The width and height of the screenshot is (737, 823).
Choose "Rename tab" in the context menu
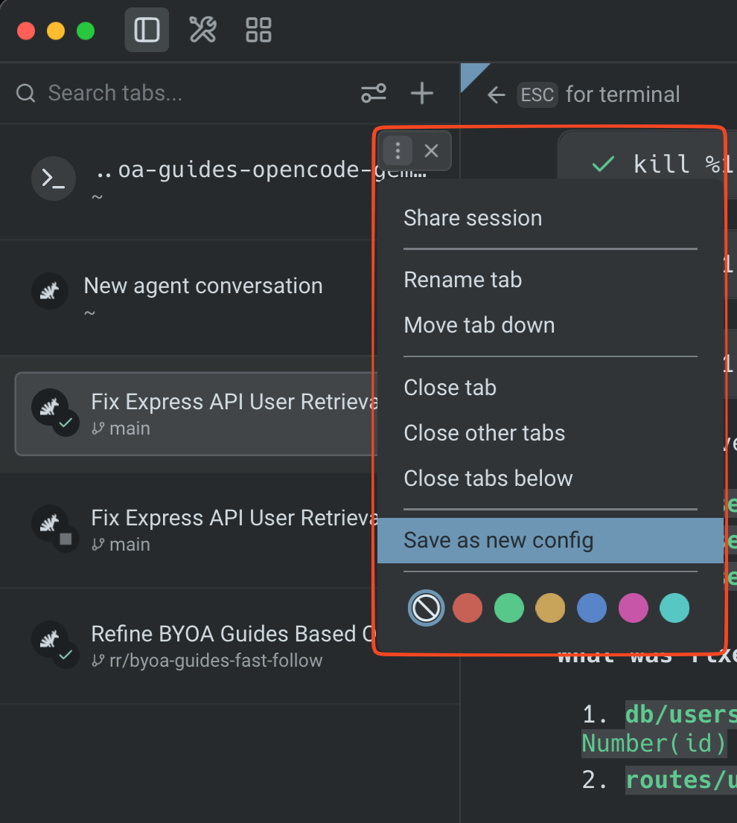(x=463, y=279)
